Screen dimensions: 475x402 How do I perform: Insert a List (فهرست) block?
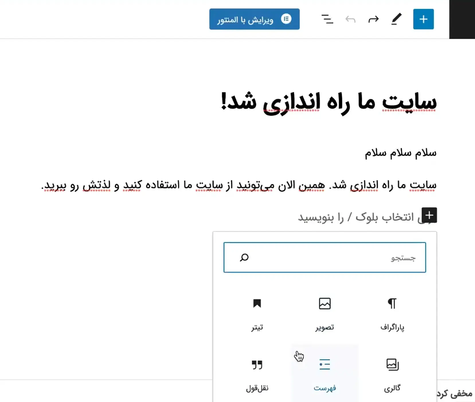(325, 375)
